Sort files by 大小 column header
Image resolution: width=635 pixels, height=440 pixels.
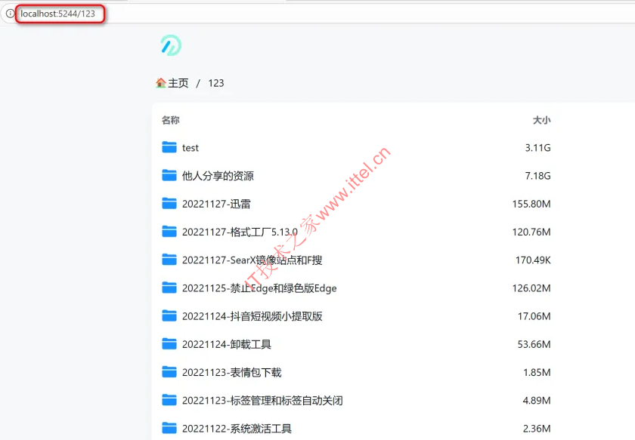(541, 120)
